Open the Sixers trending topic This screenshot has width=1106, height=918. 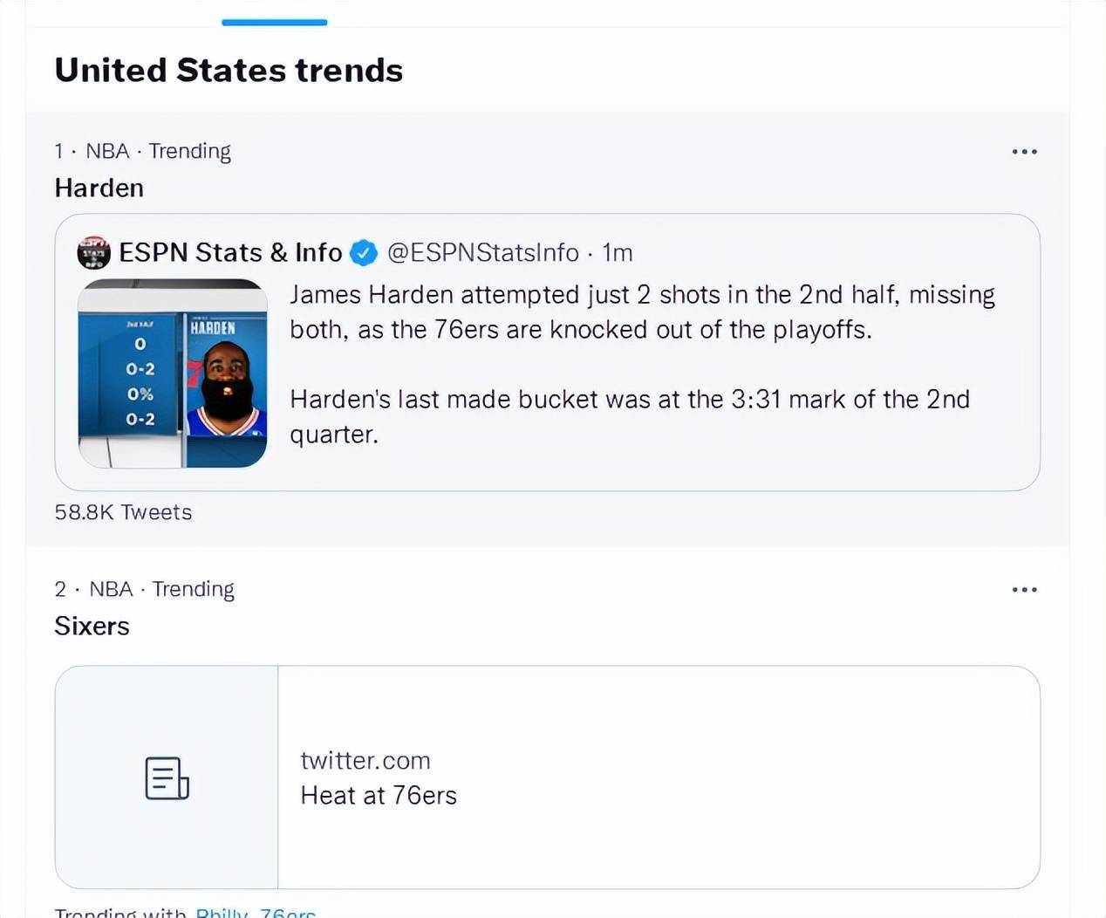[x=92, y=627]
